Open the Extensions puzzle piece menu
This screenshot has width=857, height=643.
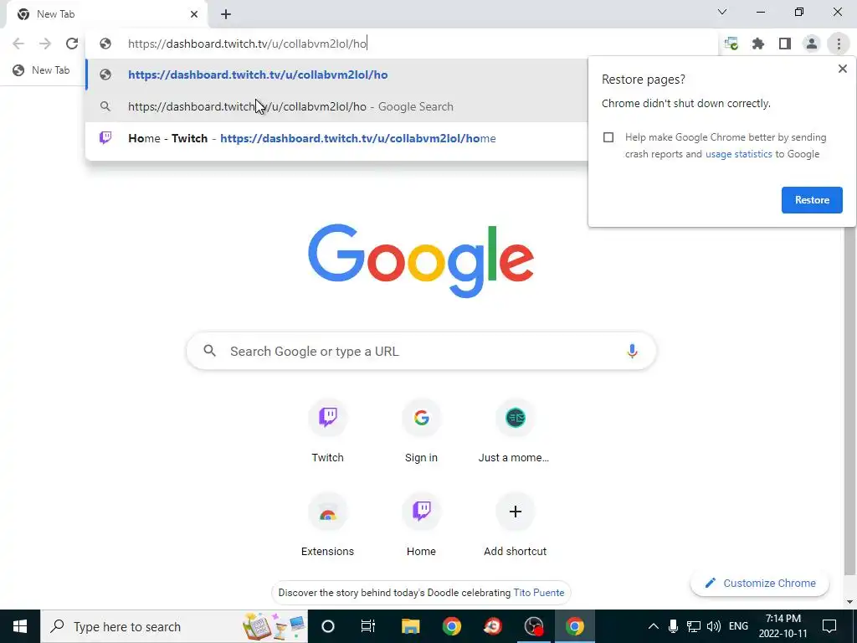point(758,44)
